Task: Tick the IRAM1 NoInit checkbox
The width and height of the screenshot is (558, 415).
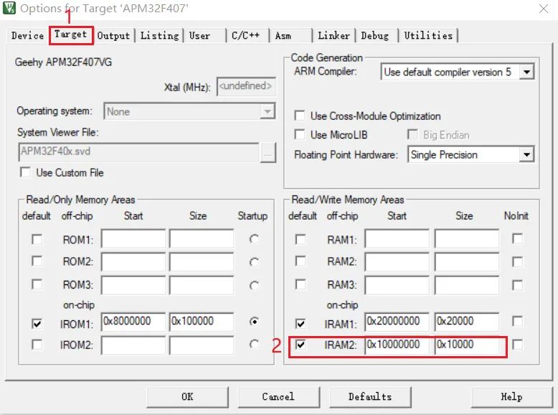Action: point(517,322)
